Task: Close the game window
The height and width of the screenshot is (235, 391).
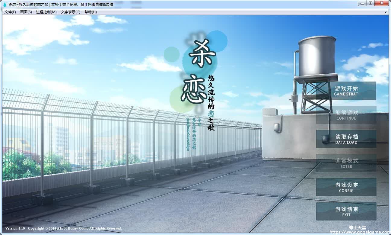Action: 382,3
